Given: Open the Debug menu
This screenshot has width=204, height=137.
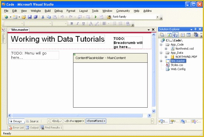Looking at the screenshot, I should (x=59, y=11).
